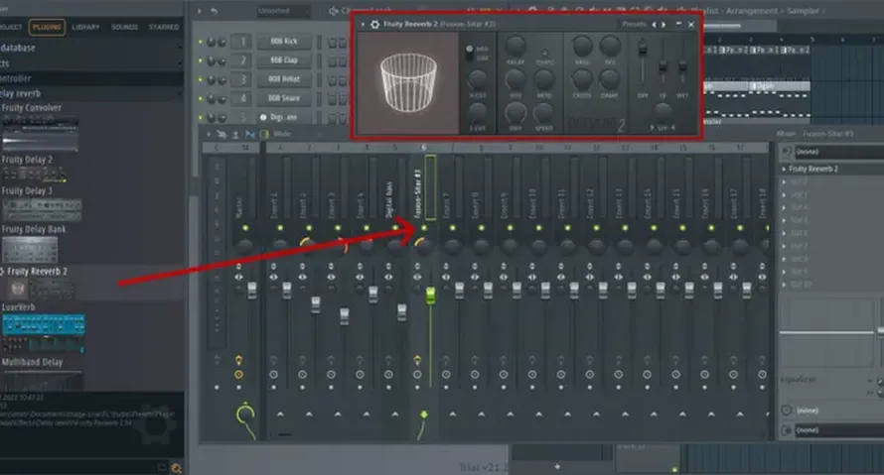Open the 808 Kick channel button
The image size is (884, 475).
click(284, 42)
